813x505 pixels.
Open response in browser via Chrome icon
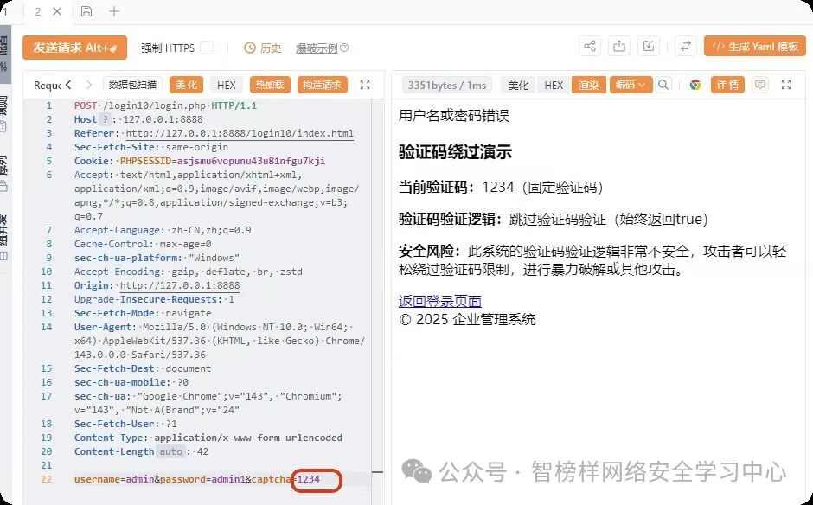[695, 85]
